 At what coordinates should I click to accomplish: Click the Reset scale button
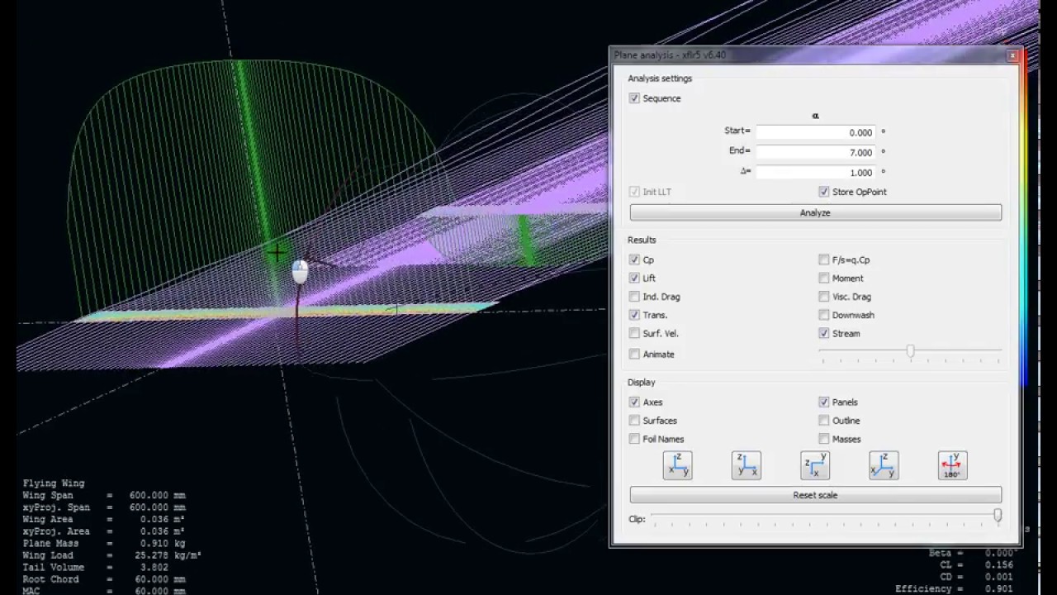[x=815, y=495]
